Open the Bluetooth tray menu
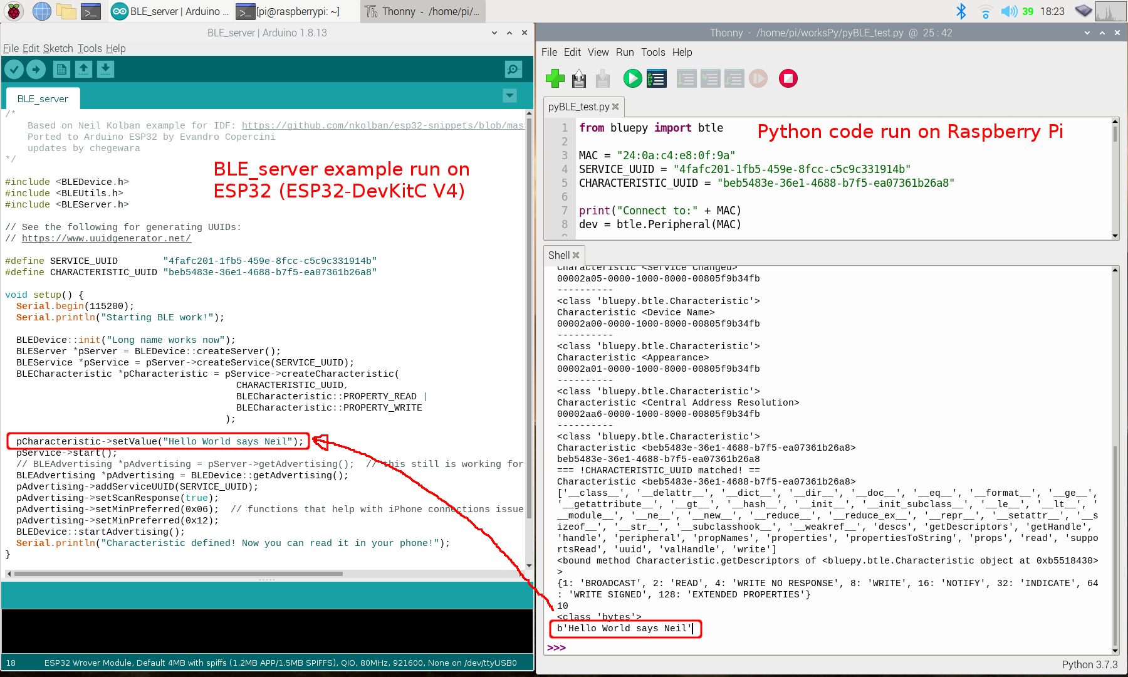 961,11
